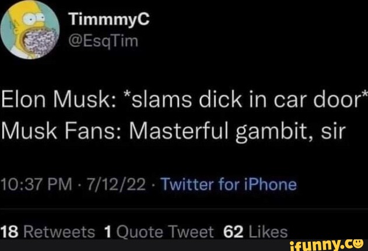
Task: Select the black banner bar at the bottom
Action: [x=184, y=245]
